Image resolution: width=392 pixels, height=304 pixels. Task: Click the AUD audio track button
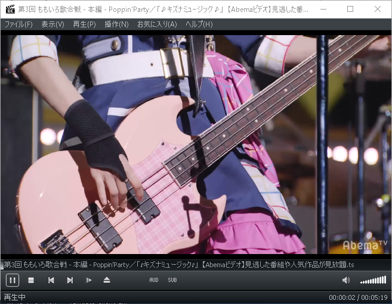tap(154, 280)
